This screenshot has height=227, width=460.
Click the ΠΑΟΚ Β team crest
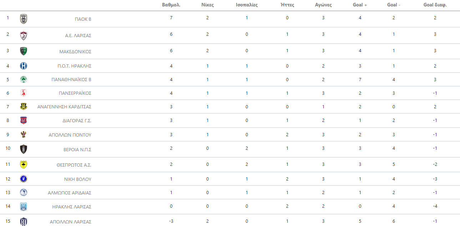pyautogui.click(x=24, y=19)
